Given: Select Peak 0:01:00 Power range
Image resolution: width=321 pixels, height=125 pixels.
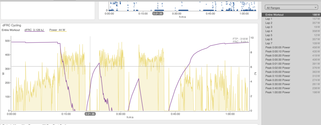Looking at the screenshot, I should pyautogui.click(x=291, y=64).
